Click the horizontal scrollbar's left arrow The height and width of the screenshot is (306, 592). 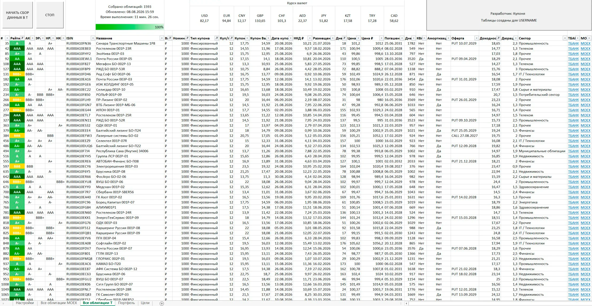(x=406, y=303)
